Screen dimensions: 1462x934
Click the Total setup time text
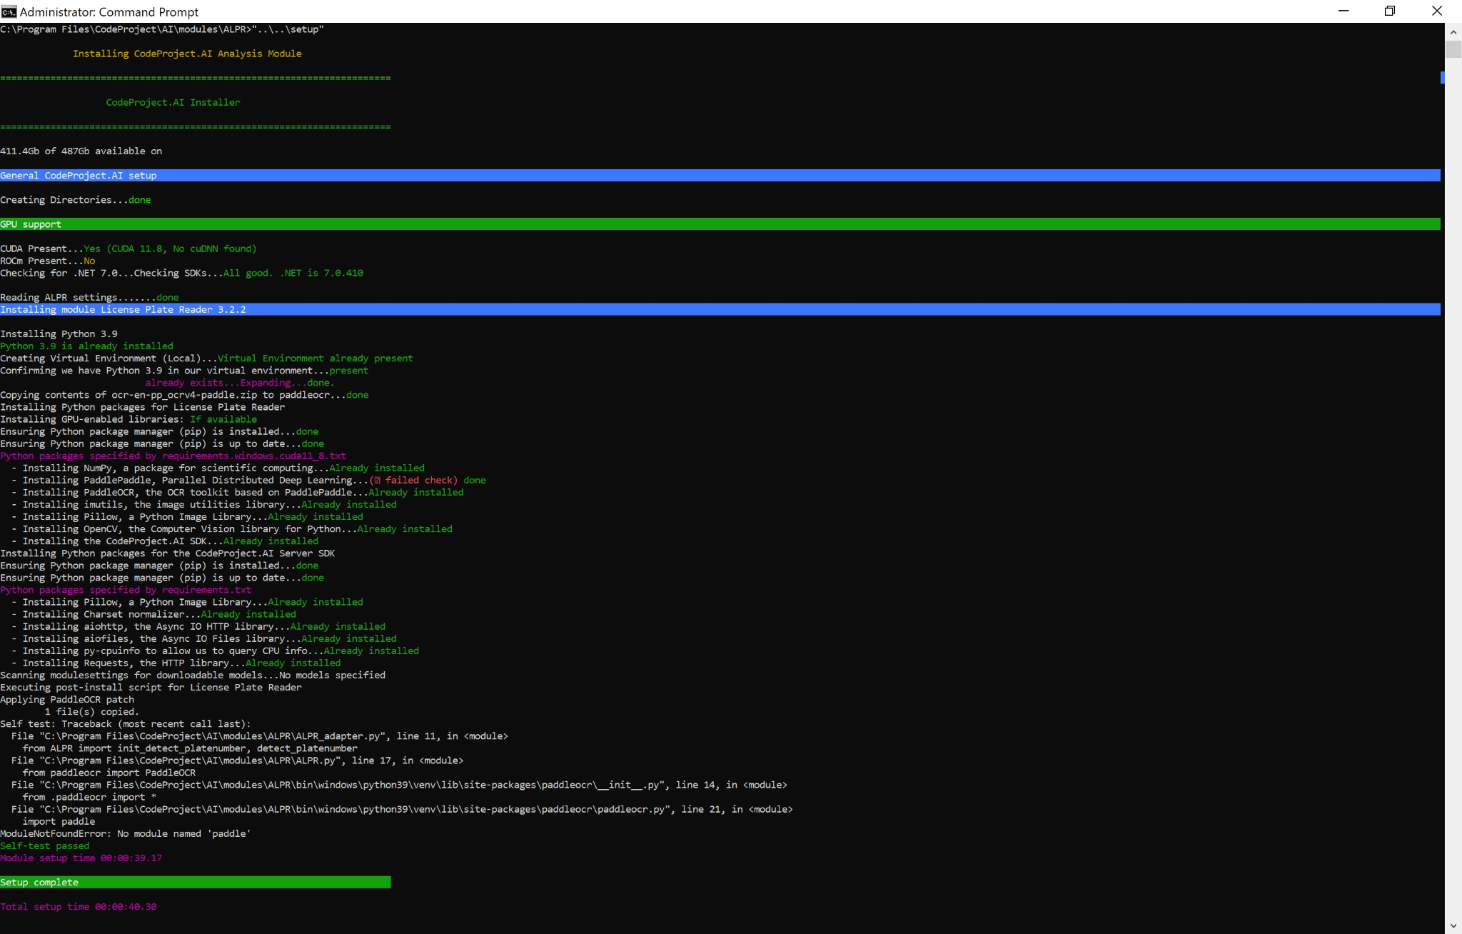click(78, 906)
